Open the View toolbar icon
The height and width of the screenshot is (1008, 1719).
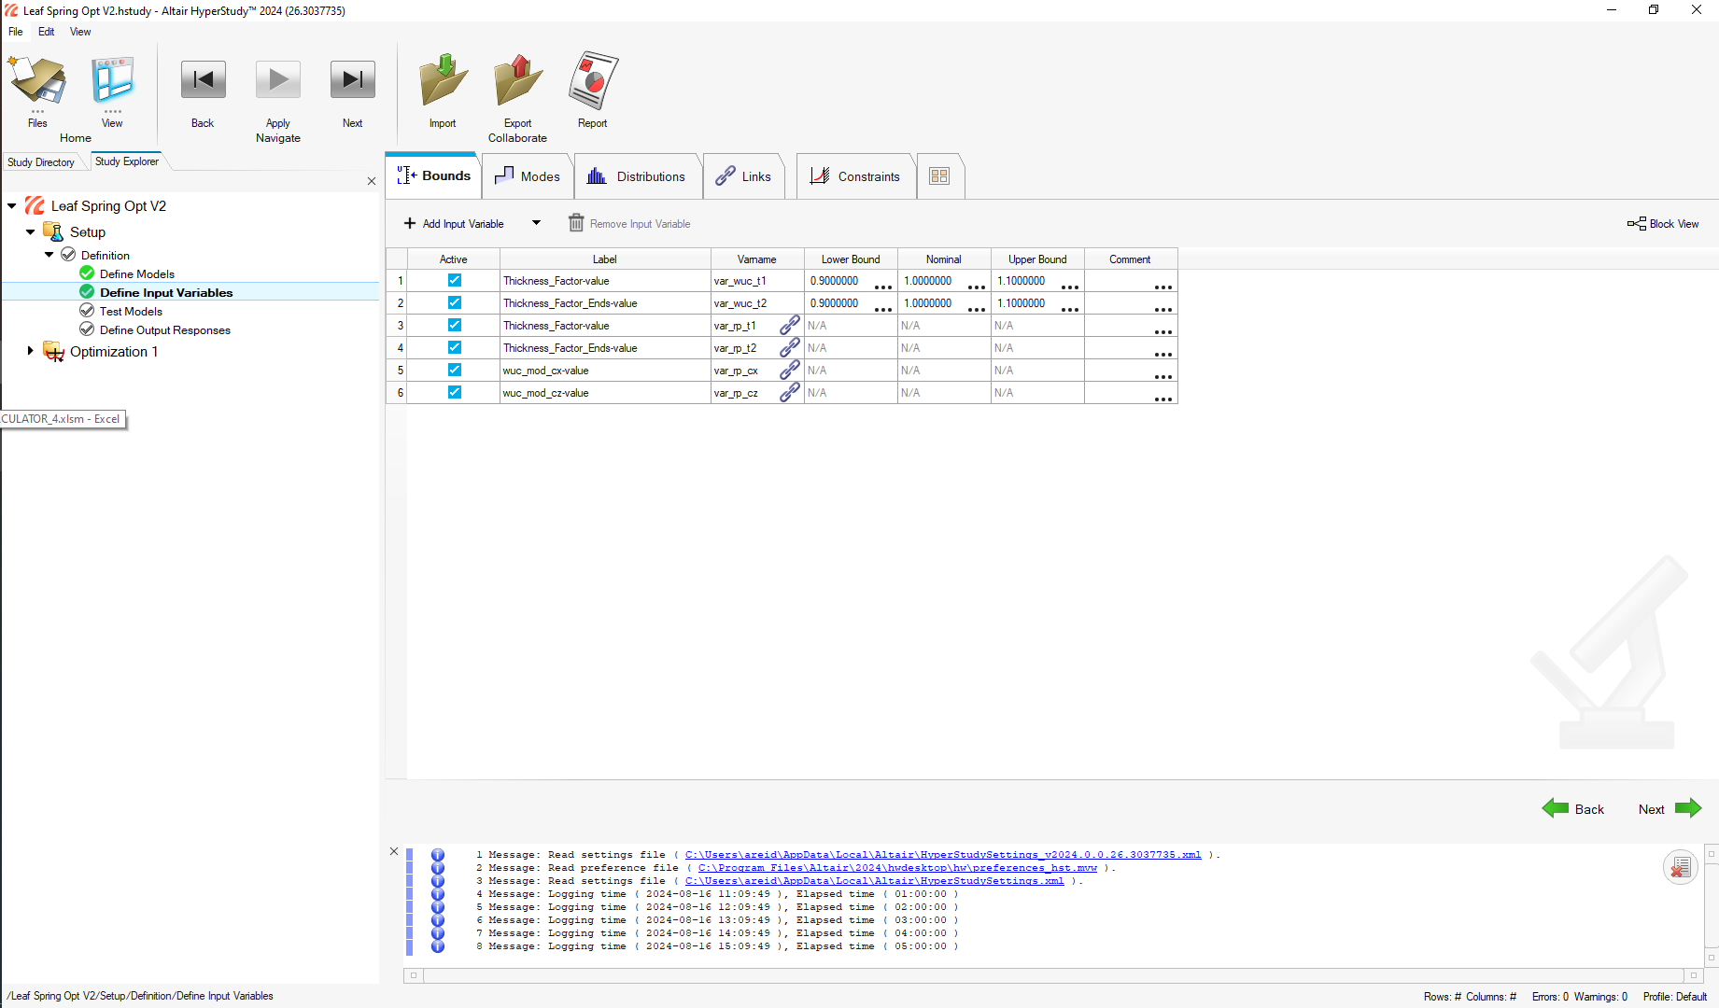tap(112, 80)
